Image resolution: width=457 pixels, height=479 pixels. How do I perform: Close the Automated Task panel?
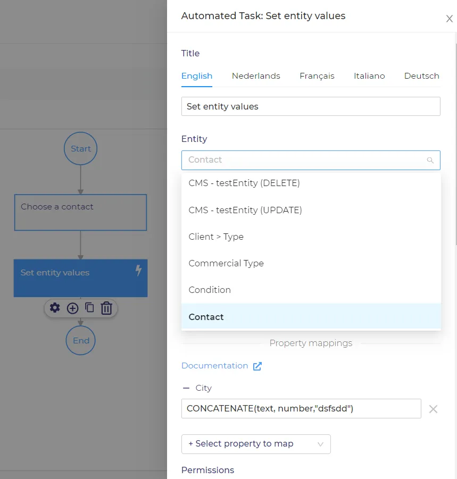[x=449, y=19]
